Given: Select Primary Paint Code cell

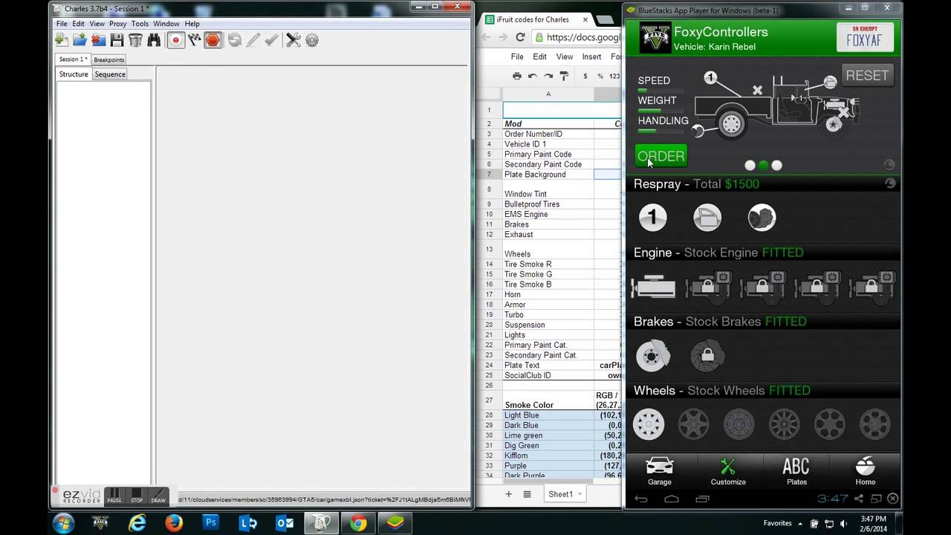Looking at the screenshot, I should click(548, 155).
